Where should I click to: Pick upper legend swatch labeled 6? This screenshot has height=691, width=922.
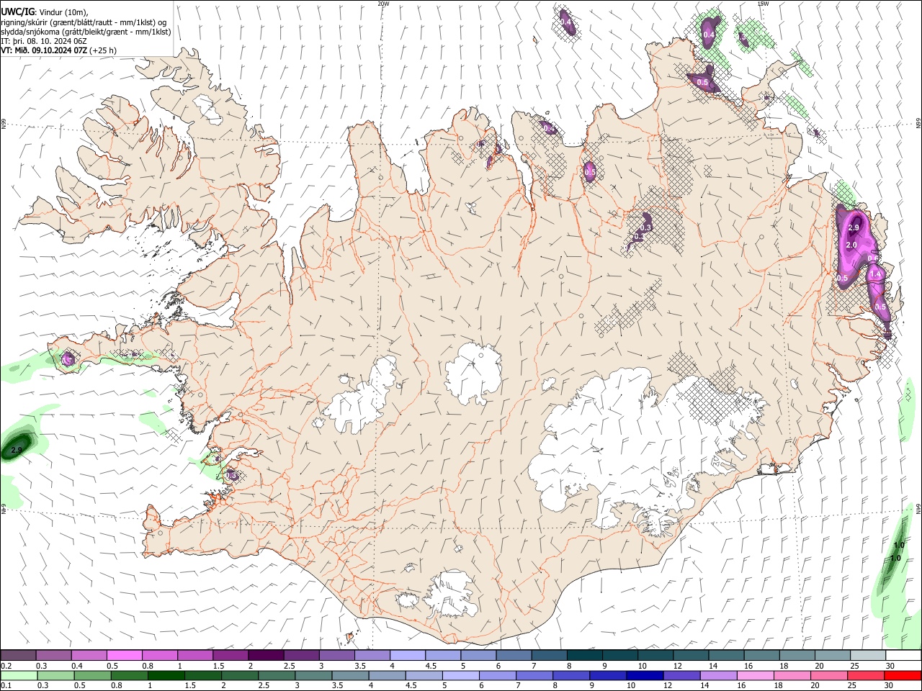tap(514, 655)
